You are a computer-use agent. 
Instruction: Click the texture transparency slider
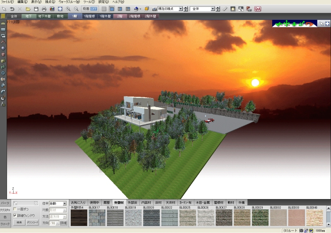(26, 203)
